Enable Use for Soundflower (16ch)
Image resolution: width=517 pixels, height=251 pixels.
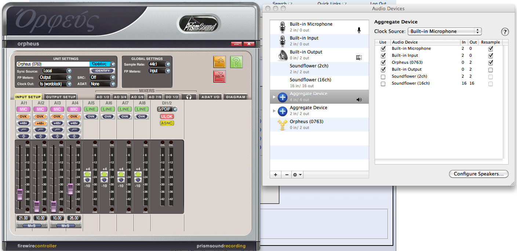[x=383, y=84]
